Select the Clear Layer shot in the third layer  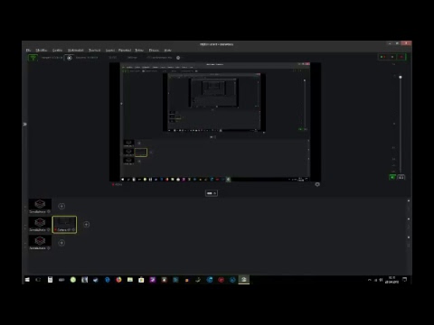40,243
